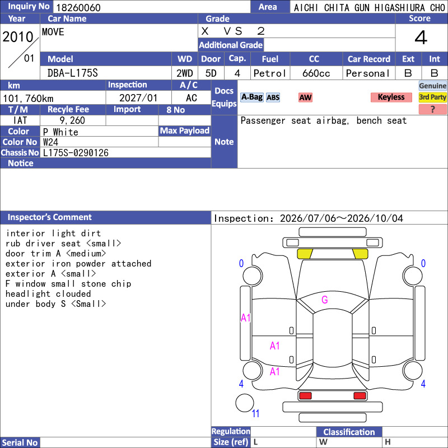
Task: Click the auction score 4
Action: [421, 38]
